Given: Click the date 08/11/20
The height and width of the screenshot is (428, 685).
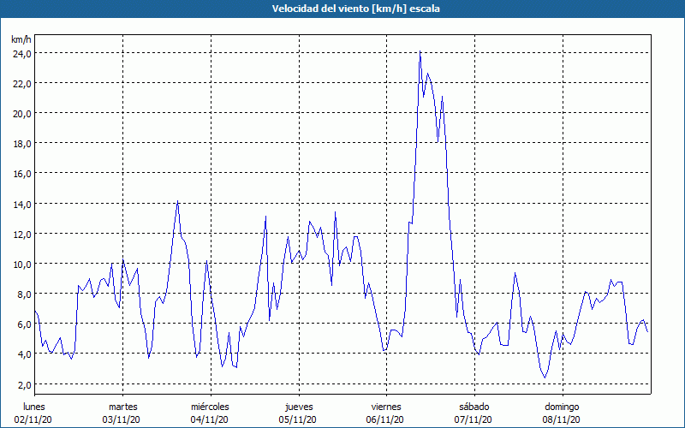Looking at the screenshot, I should coord(562,419).
